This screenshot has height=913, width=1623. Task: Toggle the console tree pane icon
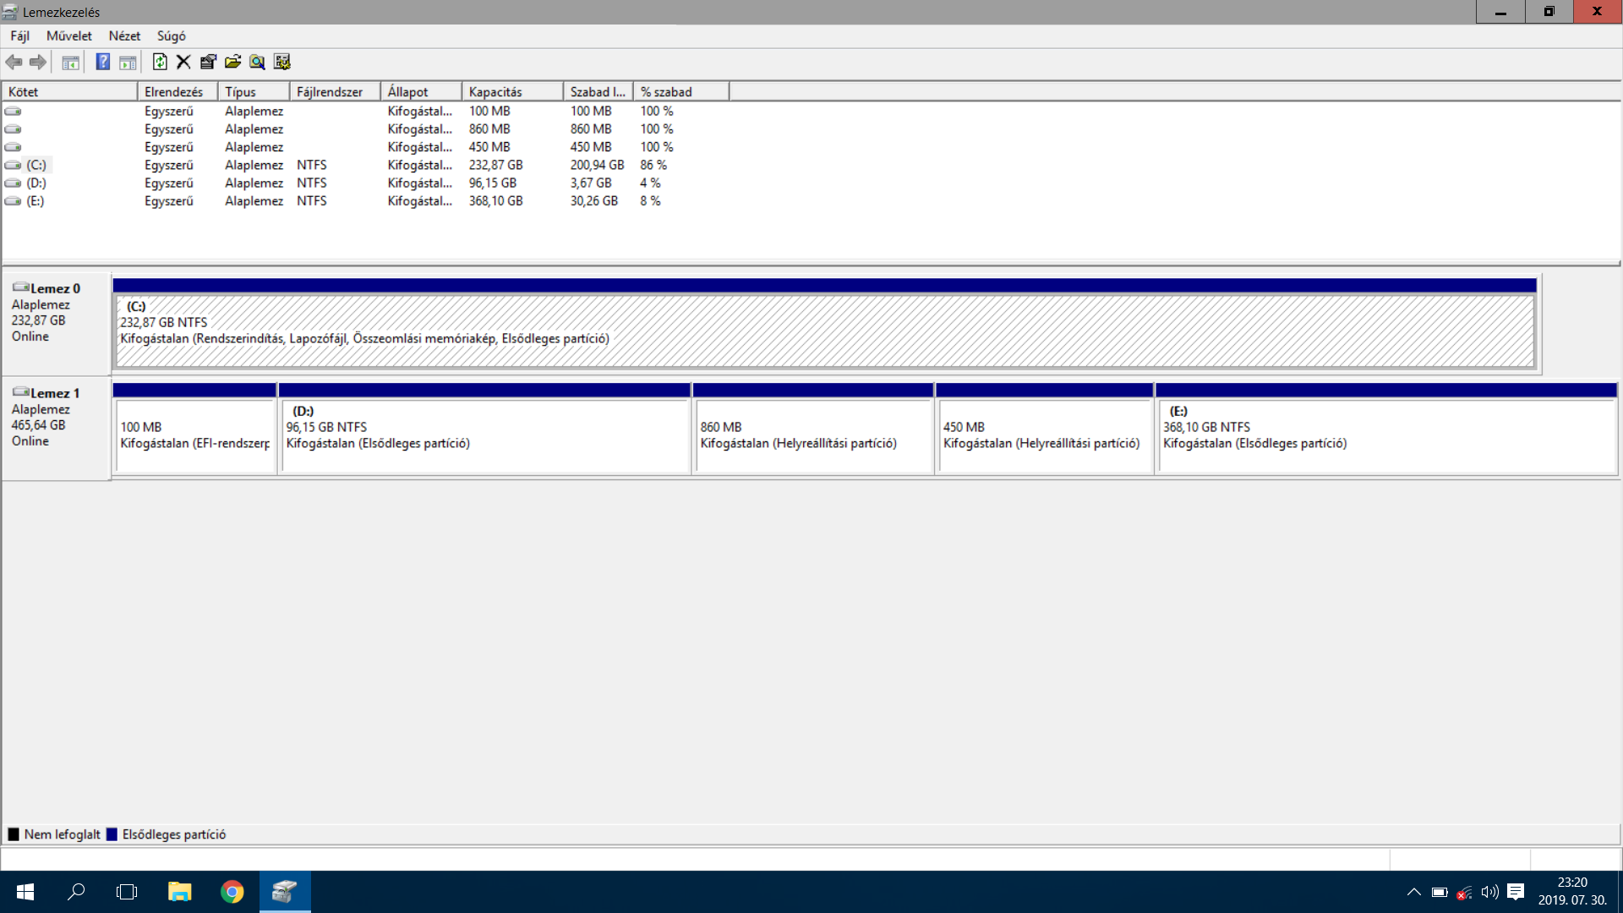70,62
